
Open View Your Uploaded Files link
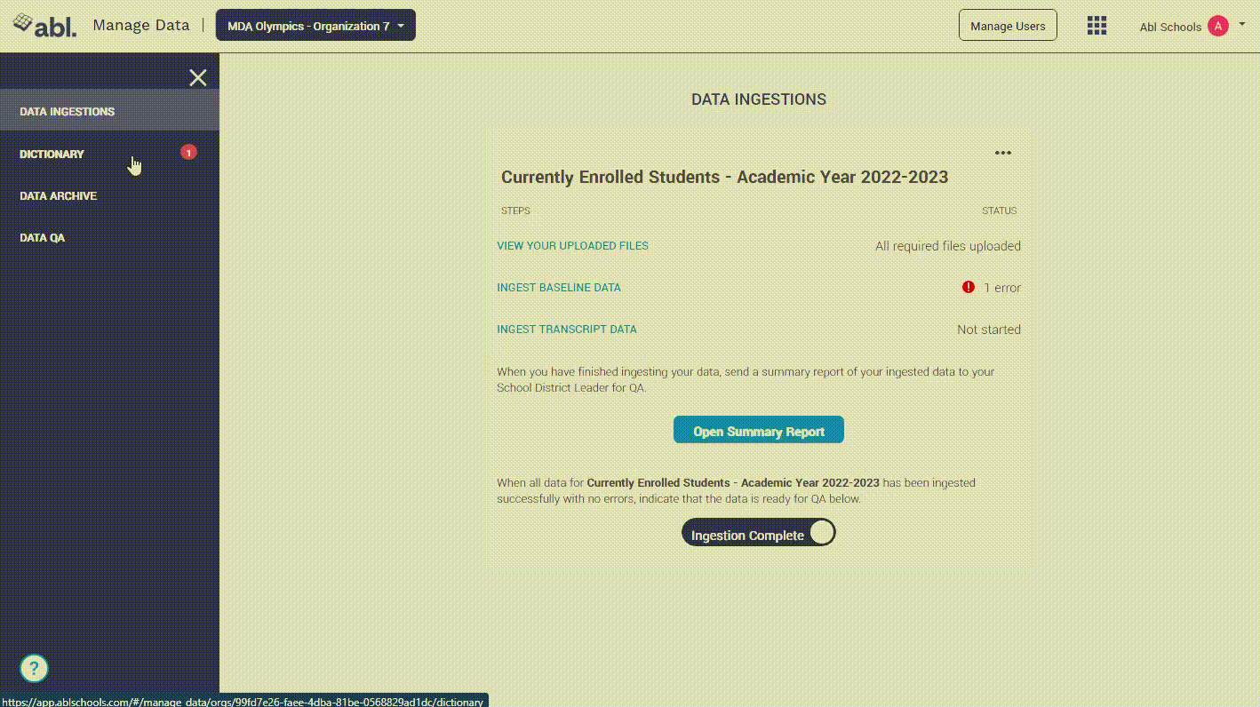(572, 246)
